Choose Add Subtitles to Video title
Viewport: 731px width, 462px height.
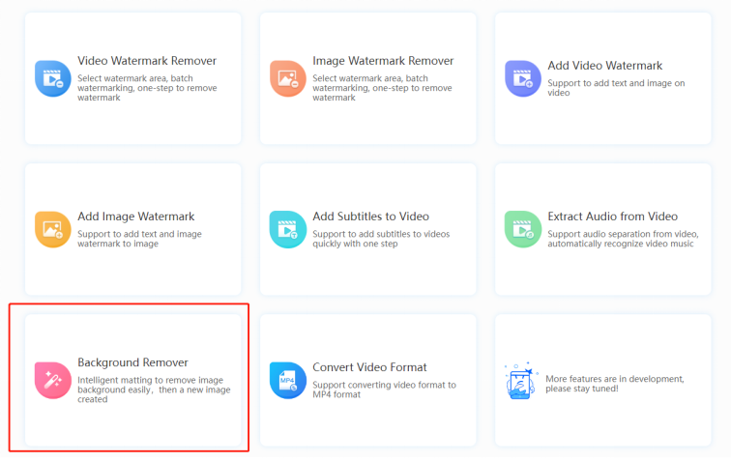(x=370, y=217)
